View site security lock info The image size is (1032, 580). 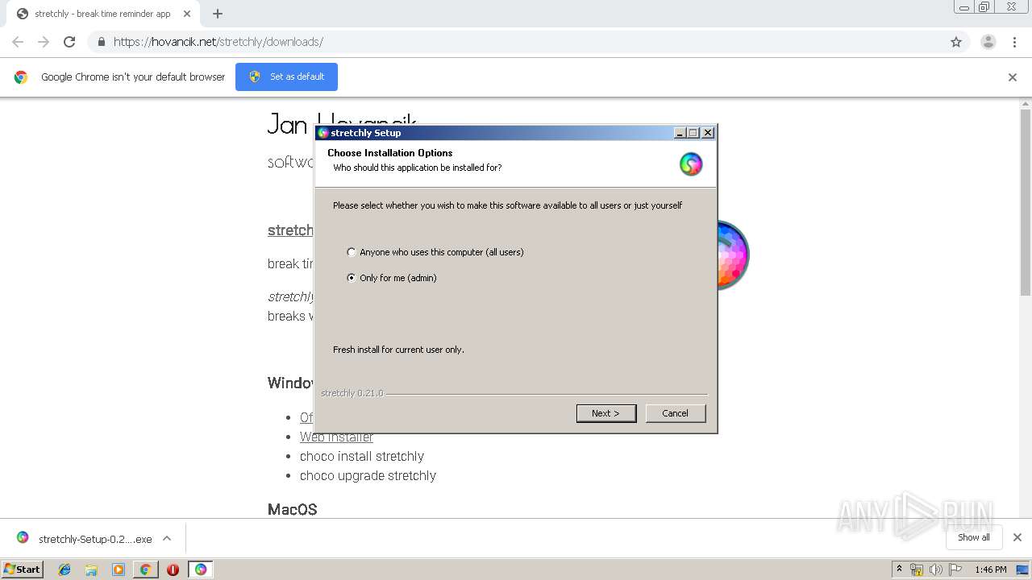point(101,42)
